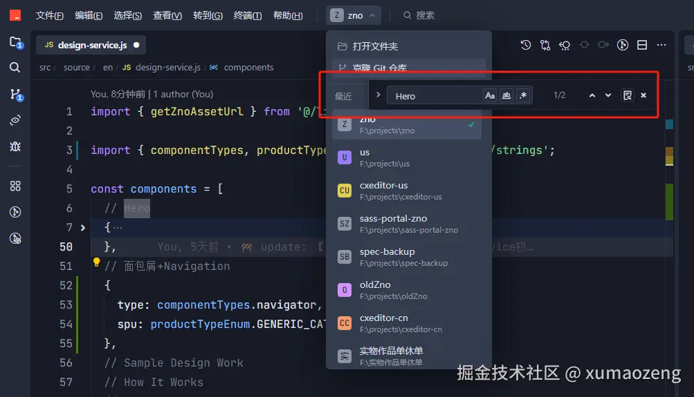
Task: Open the zno project switcher dropdown
Action: pyautogui.click(x=353, y=15)
